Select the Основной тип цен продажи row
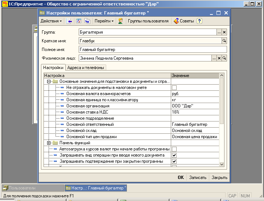The height and width of the screenshot is (201, 264). (x=131, y=137)
